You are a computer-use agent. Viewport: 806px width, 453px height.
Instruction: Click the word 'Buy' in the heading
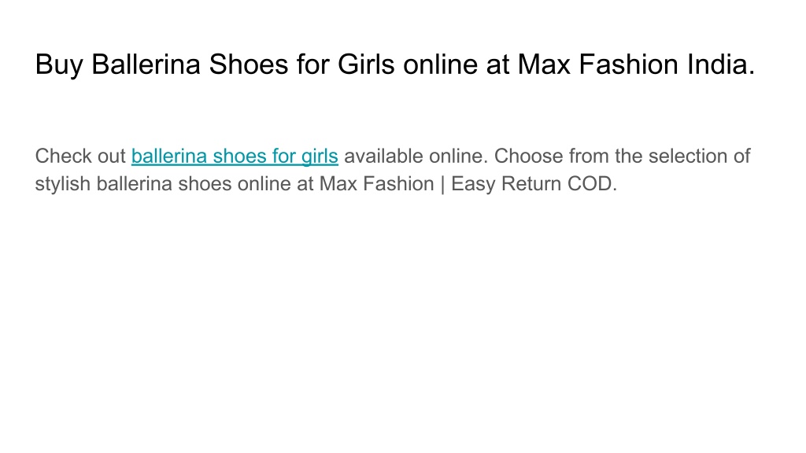(x=59, y=65)
